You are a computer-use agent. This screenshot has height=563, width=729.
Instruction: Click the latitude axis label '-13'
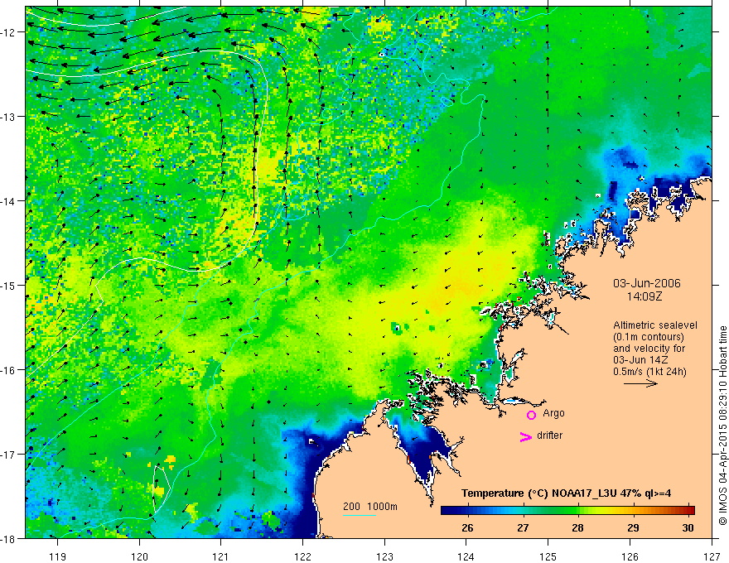[x=8, y=117]
